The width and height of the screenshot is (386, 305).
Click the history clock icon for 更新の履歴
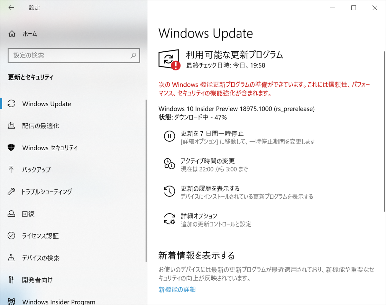coord(170,192)
